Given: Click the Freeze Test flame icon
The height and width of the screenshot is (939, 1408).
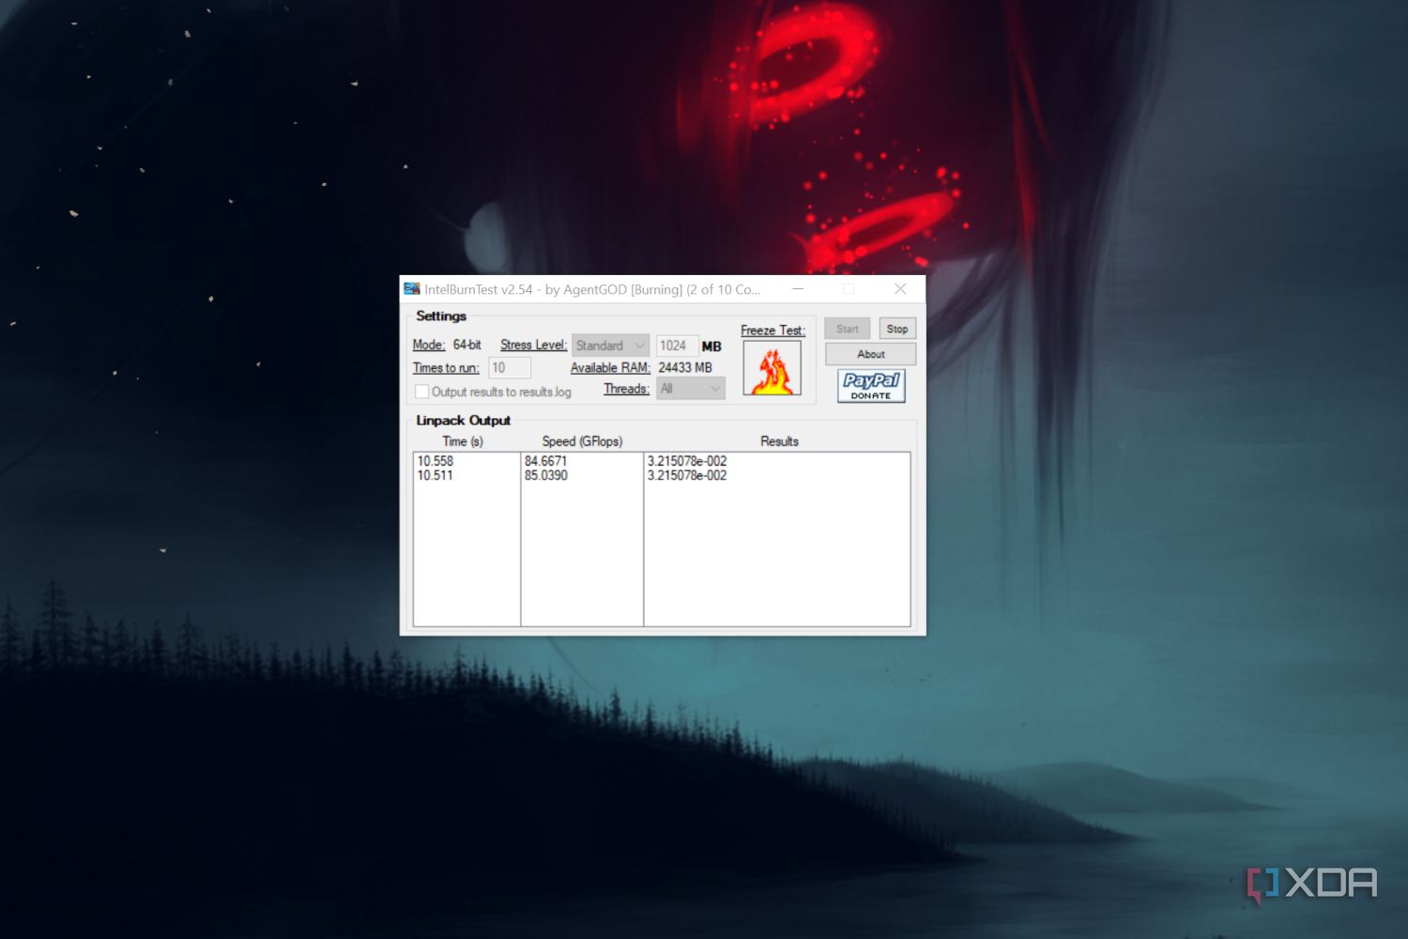Looking at the screenshot, I should tap(772, 367).
